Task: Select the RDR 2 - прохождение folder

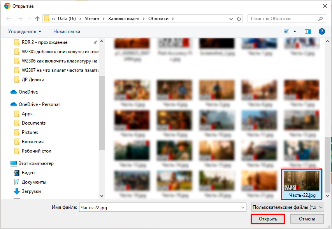Action: tap(44, 42)
